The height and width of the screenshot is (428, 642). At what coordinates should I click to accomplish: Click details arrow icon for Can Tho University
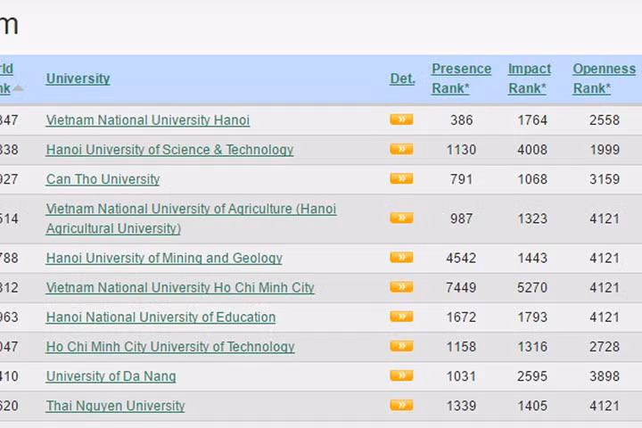(x=401, y=178)
